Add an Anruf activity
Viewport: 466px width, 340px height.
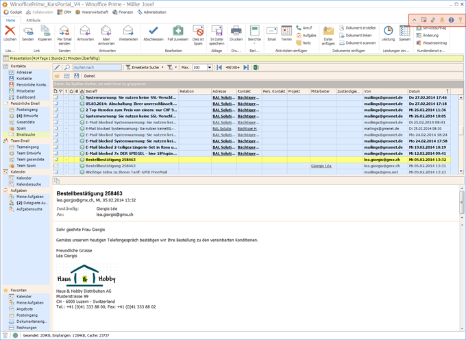click(304, 28)
